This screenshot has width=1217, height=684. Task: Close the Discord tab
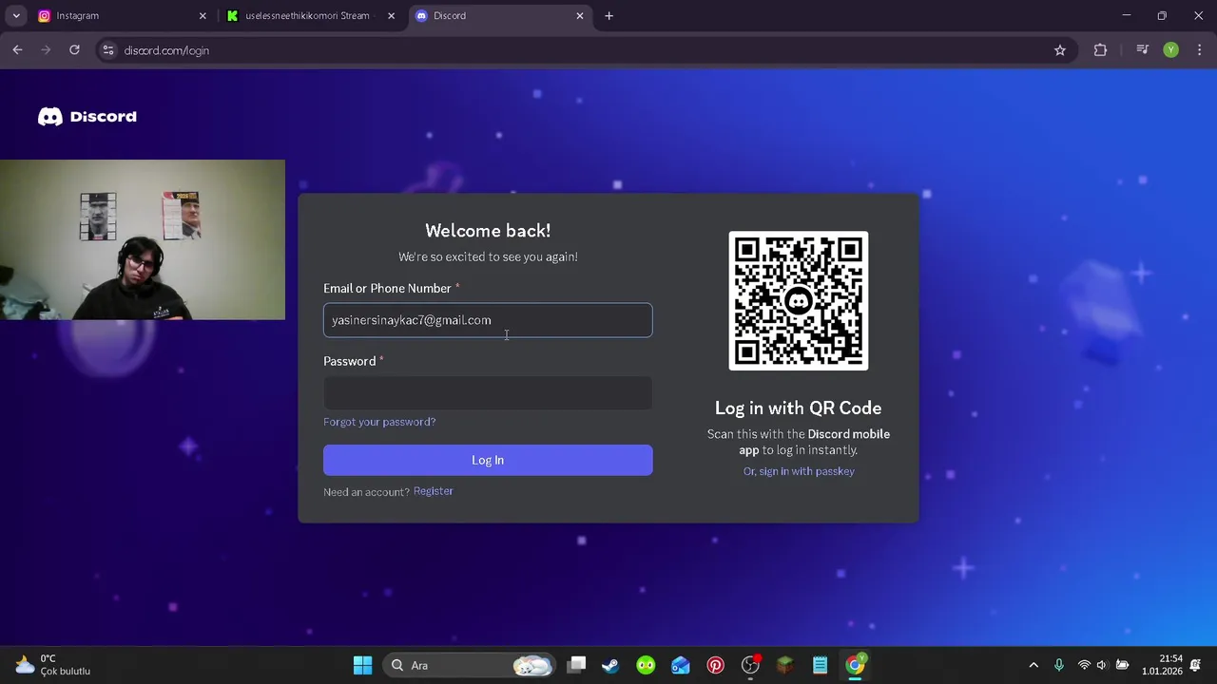pyautogui.click(x=580, y=15)
